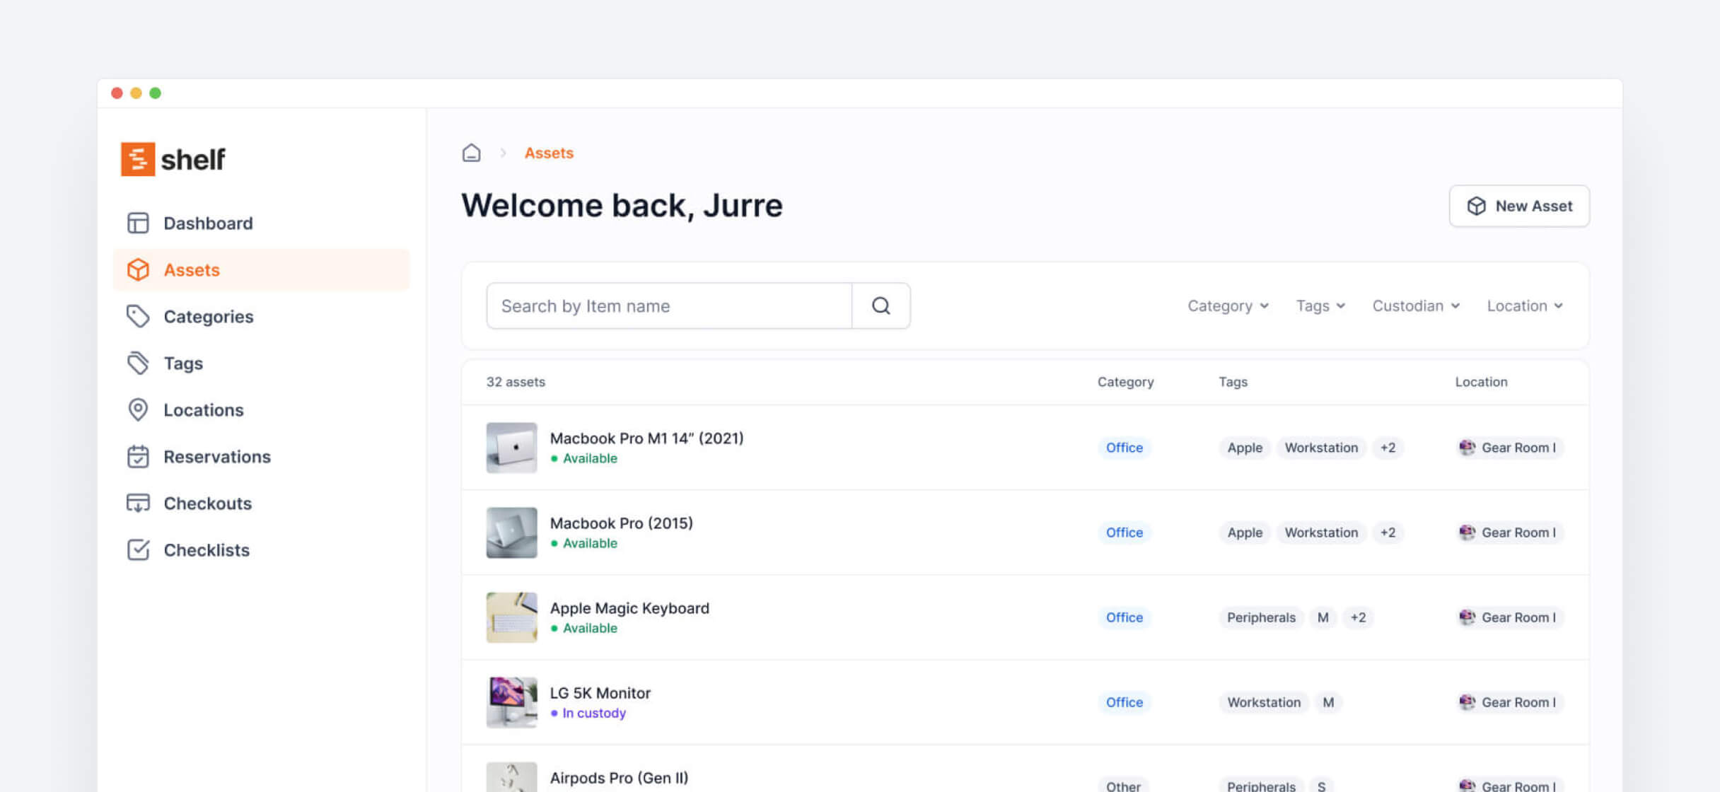Expand the Category filter dropdown
This screenshot has width=1720, height=792.
[1228, 305]
